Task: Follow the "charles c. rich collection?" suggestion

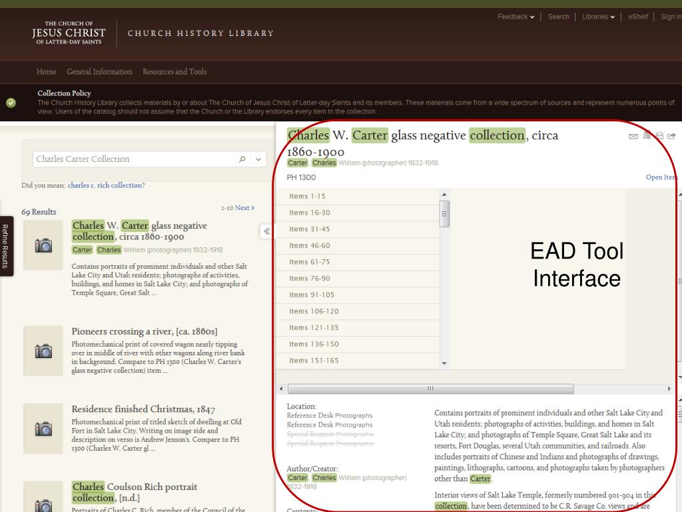Action: [x=106, y=185]
